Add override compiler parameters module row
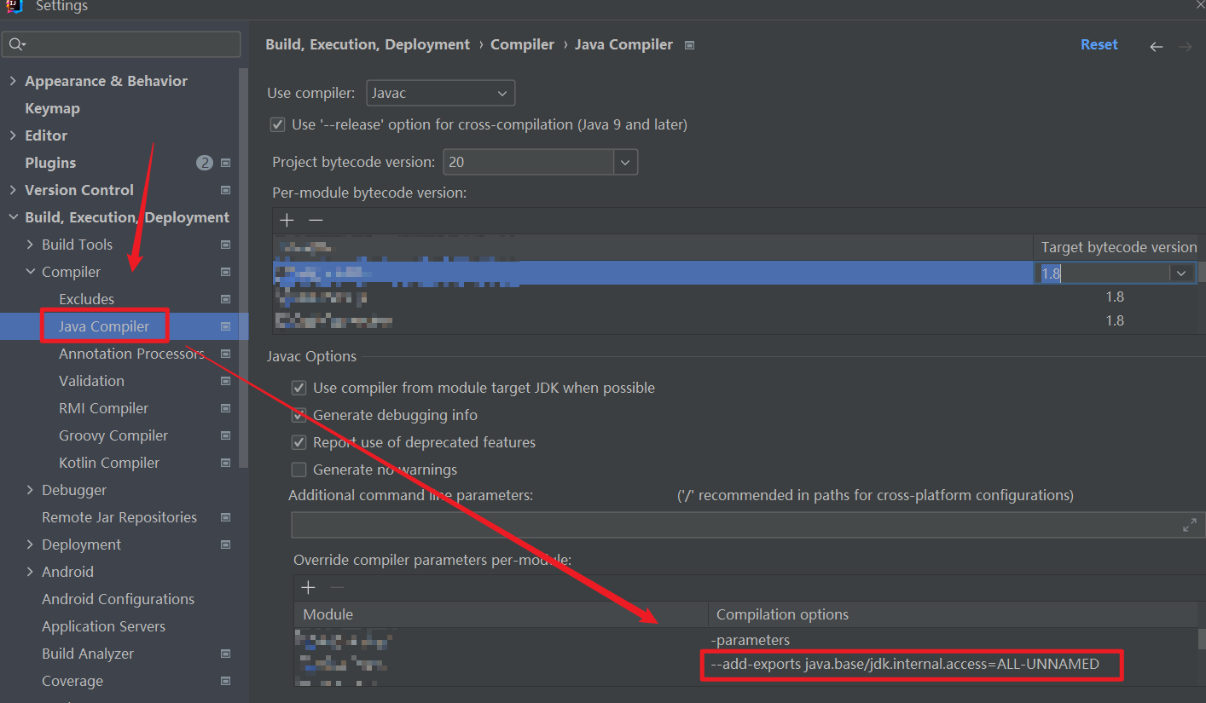Image resolution: width=1206 pixels, height=703 pixels. [x=308, y=587]
